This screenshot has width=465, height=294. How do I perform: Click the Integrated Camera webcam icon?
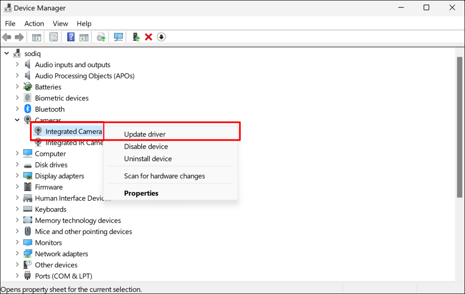(38, 131)
